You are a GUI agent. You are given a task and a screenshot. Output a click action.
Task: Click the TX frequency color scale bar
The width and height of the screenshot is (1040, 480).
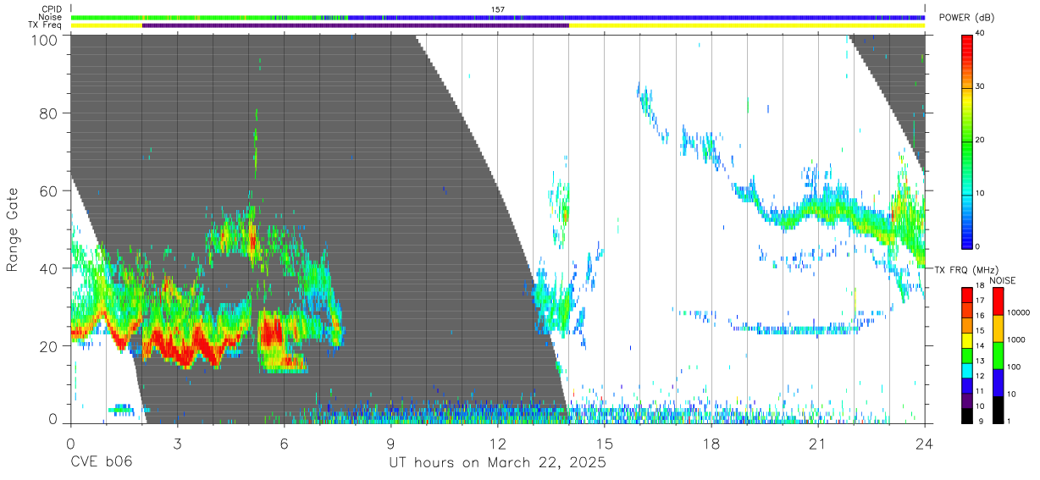[x=967, y=355]
